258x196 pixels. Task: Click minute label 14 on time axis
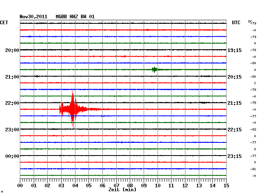point(213,185)
